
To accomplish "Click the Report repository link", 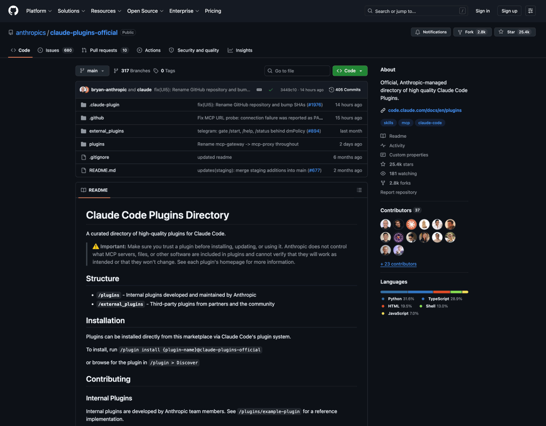I will coord(399,192).
